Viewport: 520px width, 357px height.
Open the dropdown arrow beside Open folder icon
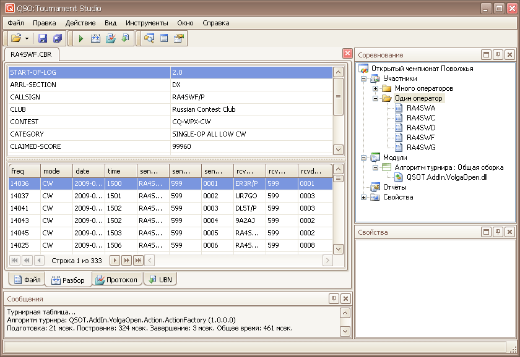(x=27, y=38)
